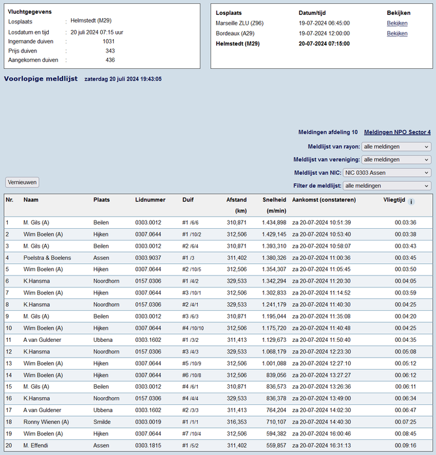Open the Filter de meldlijst dropdown

[x=387, y=186]
